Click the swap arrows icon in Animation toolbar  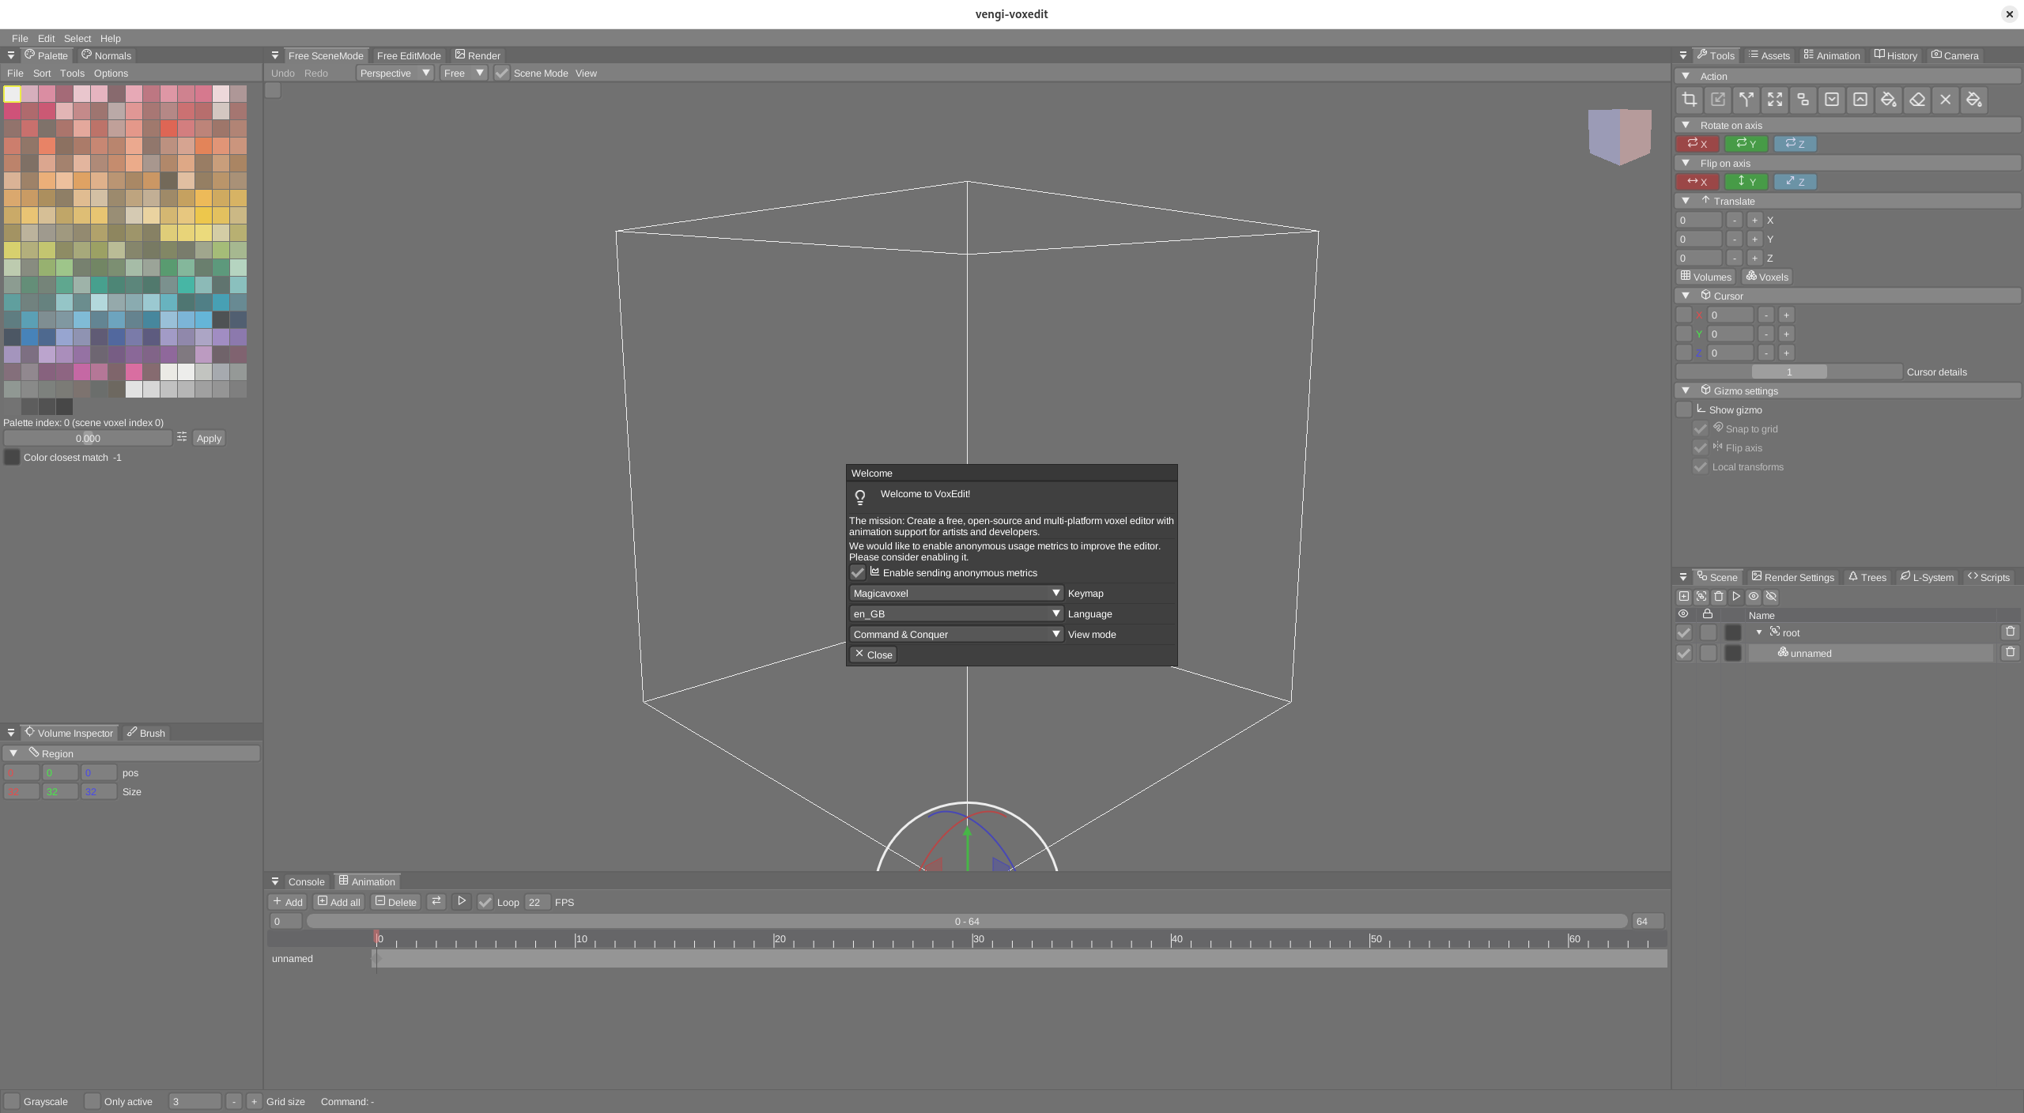point(436,901)
